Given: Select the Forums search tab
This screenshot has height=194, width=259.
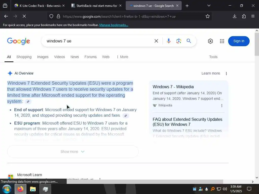Looking at the screenshot, I should (91, 57).
